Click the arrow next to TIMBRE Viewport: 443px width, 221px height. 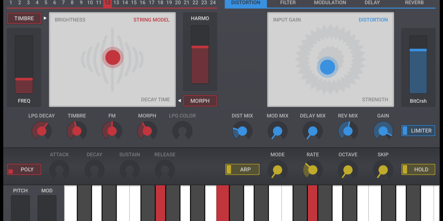(x=45, y=18)
